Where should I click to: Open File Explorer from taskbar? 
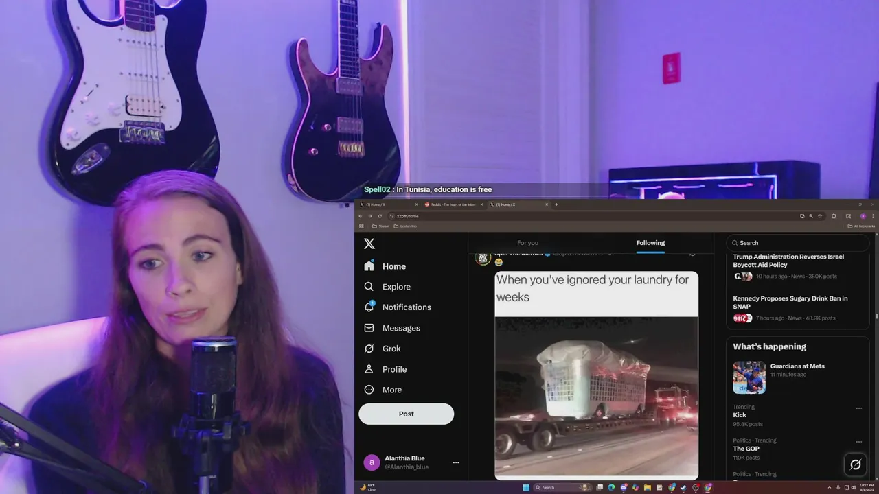click(647, 487)
